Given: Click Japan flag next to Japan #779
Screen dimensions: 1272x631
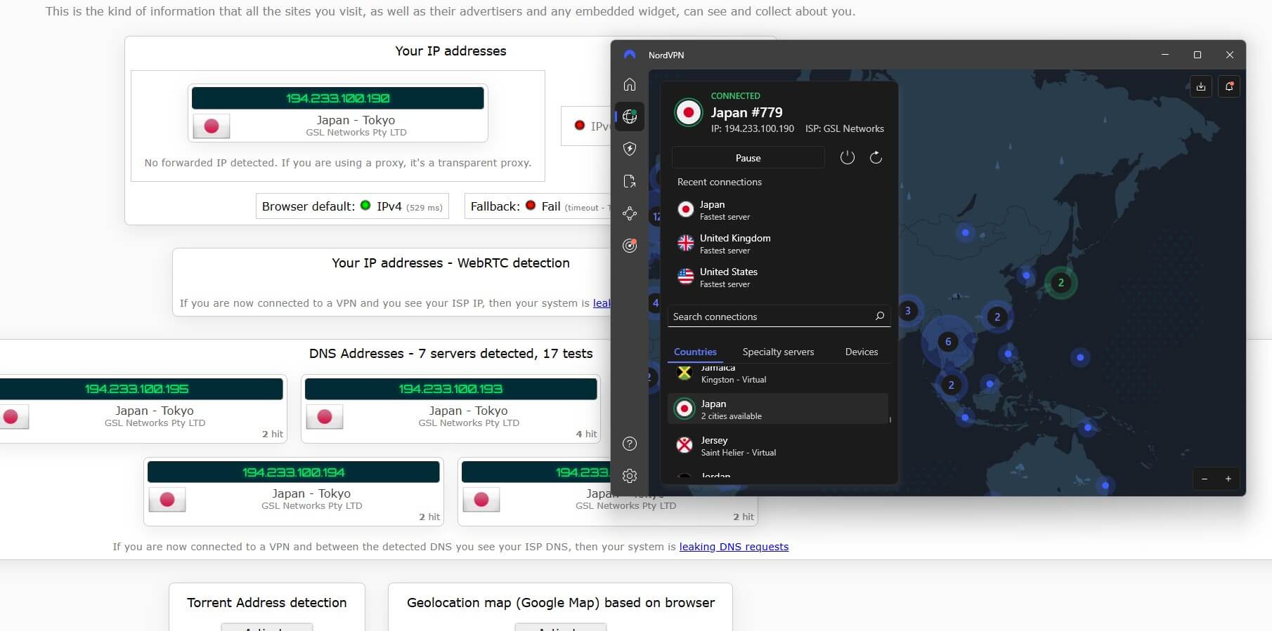Looking at the screenshot, I should (688, 112).
